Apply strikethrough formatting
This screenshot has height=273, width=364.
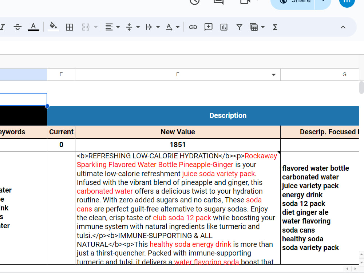17,27
